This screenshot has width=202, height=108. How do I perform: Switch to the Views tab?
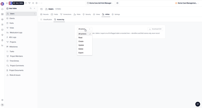97,14
